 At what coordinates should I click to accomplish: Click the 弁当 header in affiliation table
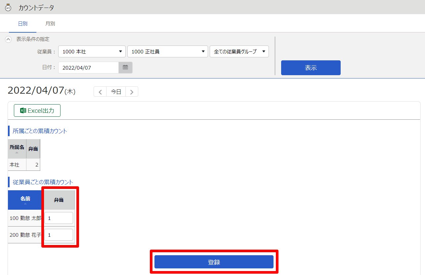[33, 149]
